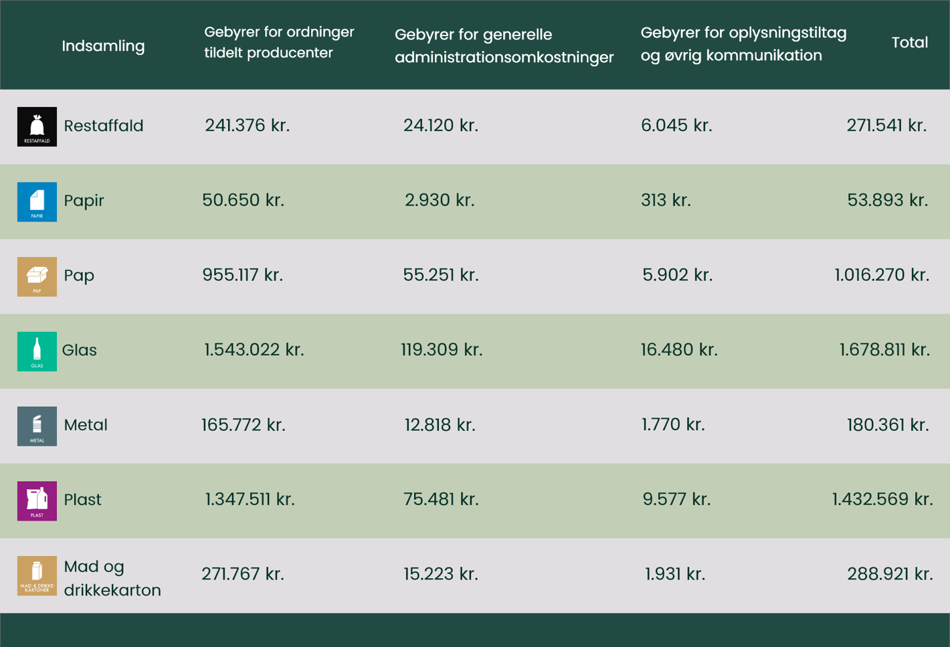This screenshot has height=647, width=950.
Task: Click the Restaffald row label
Action: tap(104, 126)
